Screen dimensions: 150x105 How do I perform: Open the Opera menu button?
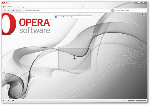pos(7,3)
